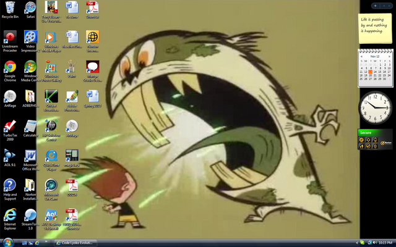Click the sidebar previous gadgets arrow
This screenshot has width=396, height=247.
pos(384,6)
